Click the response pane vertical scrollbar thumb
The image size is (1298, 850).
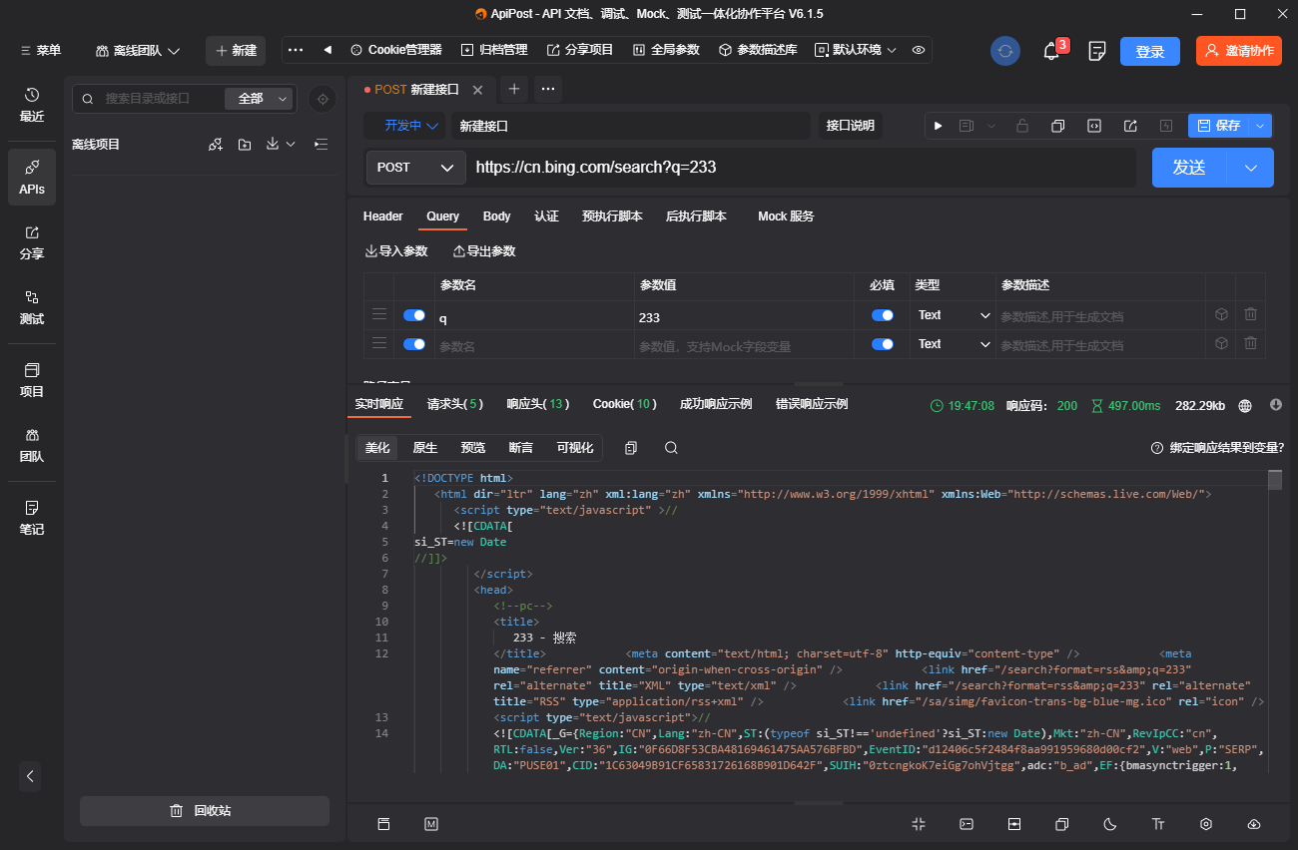click(x=1275, y=480)
